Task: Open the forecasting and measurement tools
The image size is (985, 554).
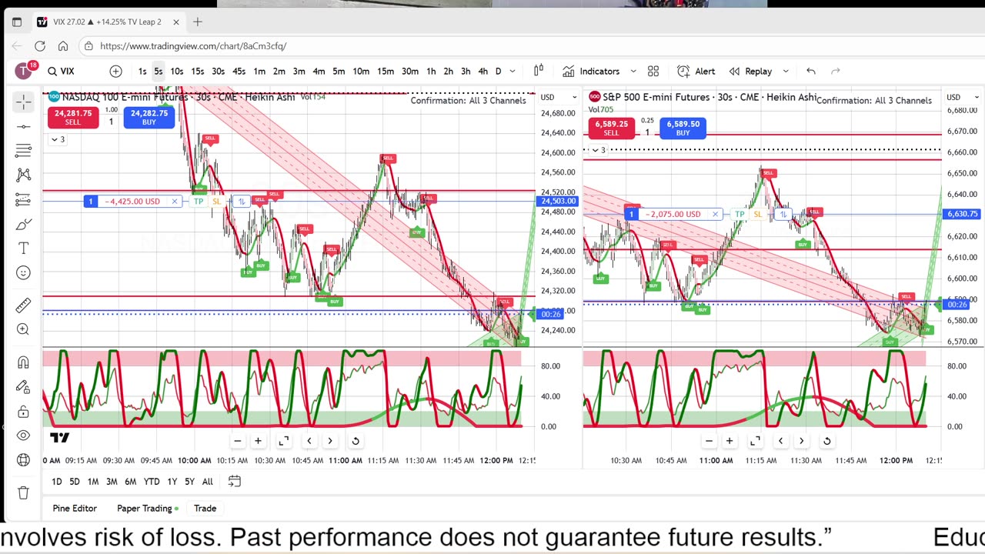Action: (x=23, y=200)
